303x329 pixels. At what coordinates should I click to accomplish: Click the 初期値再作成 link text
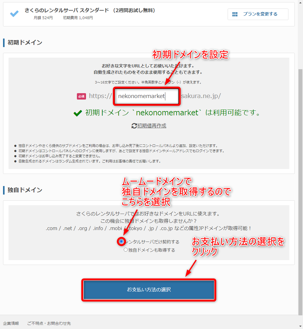(x=152, y=126)
